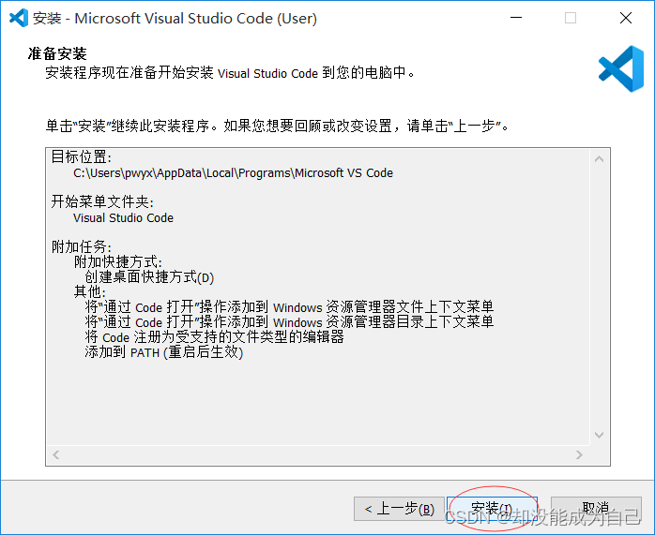Click 开始菜单文件夹 label

click(102, 201)
